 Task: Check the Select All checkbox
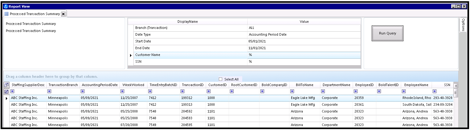pyautogui.click(x=220, y=79)
